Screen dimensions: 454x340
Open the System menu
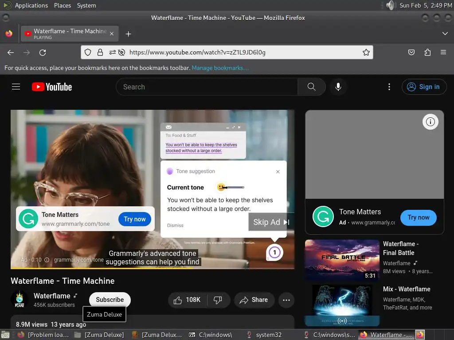86,5
